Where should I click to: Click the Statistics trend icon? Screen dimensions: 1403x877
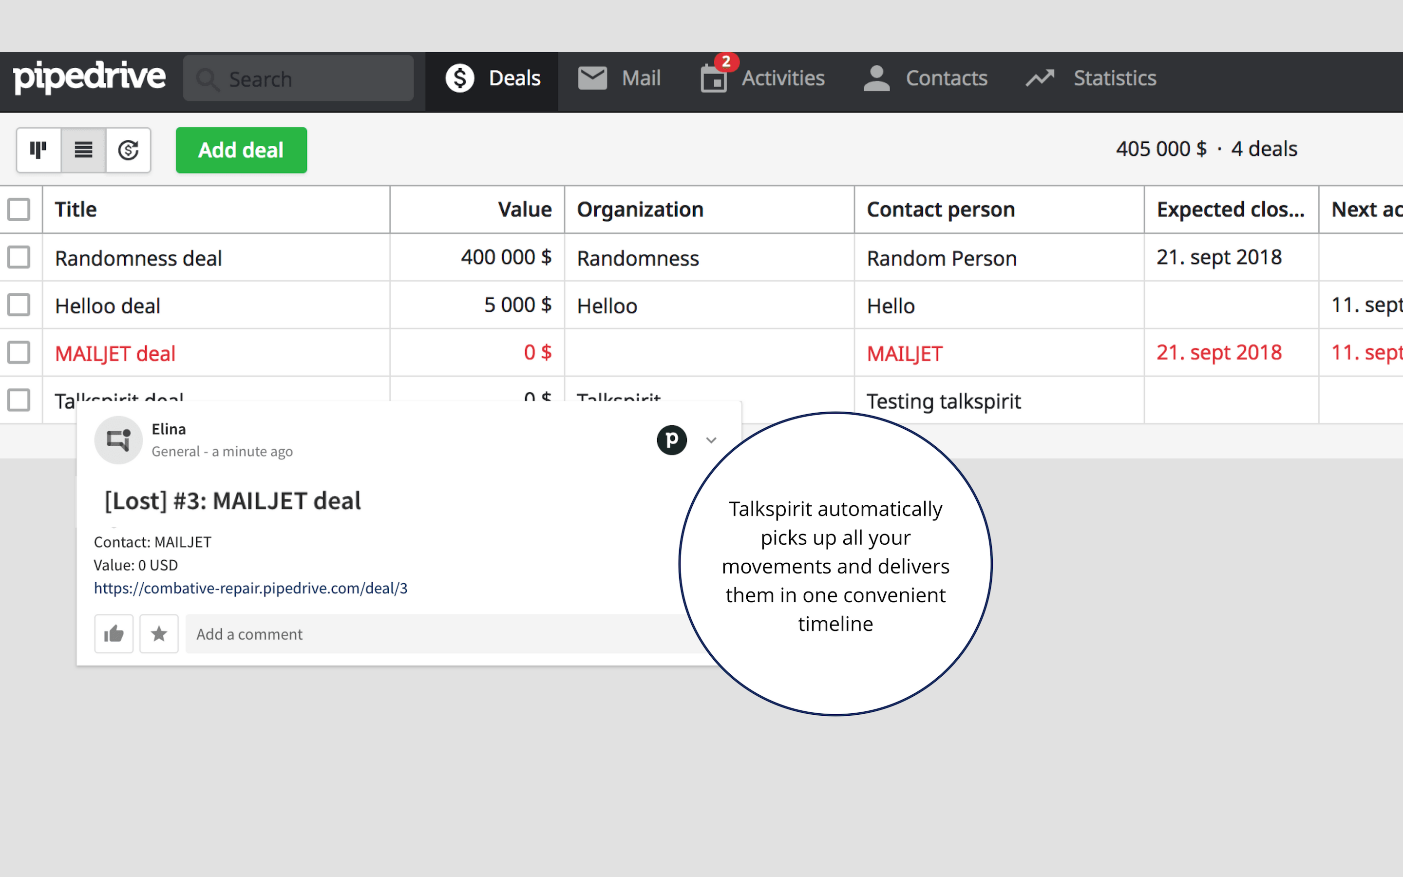[1040, 78]
